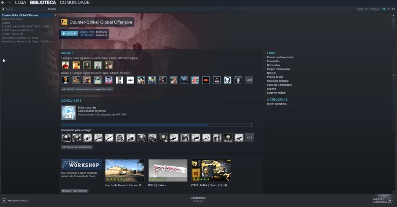Screen dimensions: 397x207
Task: Switch to grid view mode icon
Action: [393, 9]
